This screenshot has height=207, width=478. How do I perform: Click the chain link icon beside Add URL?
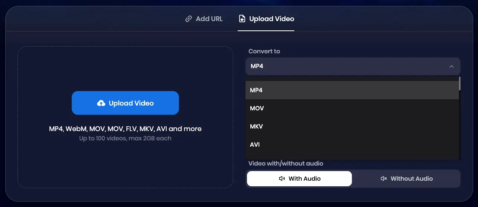click(x=189, y=19)
